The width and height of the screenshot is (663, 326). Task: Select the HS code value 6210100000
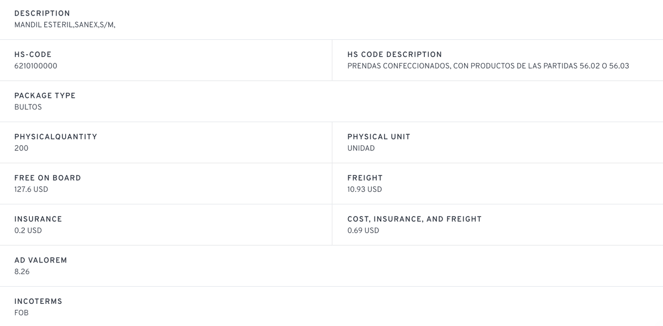tap(35, 66)
